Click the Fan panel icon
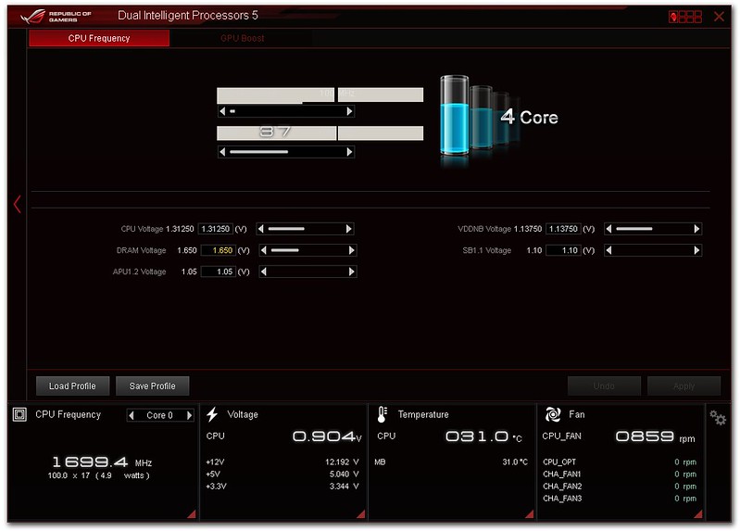The height and width of the screenshot is (531, 740). (x=553, y=414)
